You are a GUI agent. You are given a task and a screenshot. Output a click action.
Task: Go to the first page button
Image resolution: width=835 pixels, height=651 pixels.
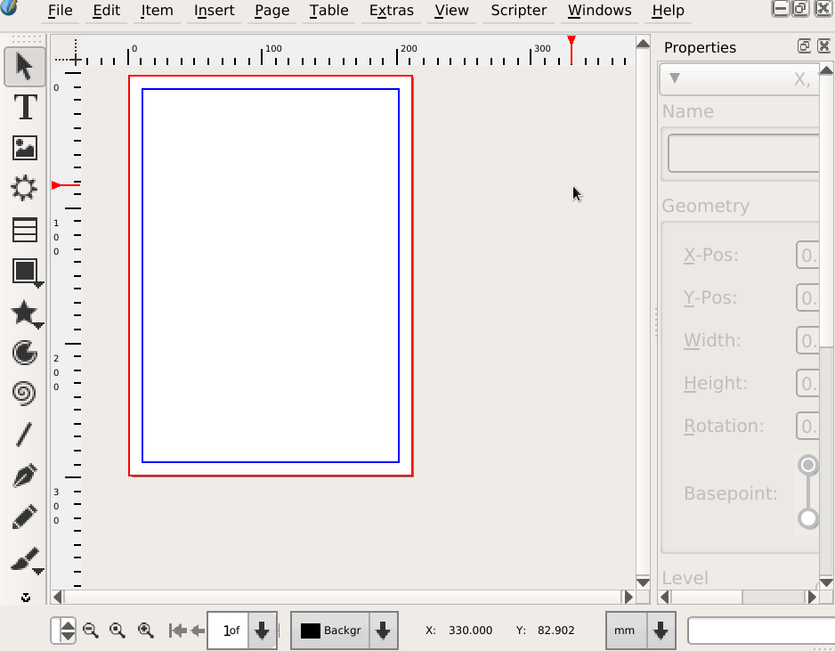(x=178, y=631)
